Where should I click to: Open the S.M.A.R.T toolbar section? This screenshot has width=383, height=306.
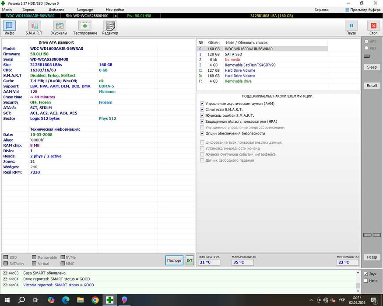[34, 28]
